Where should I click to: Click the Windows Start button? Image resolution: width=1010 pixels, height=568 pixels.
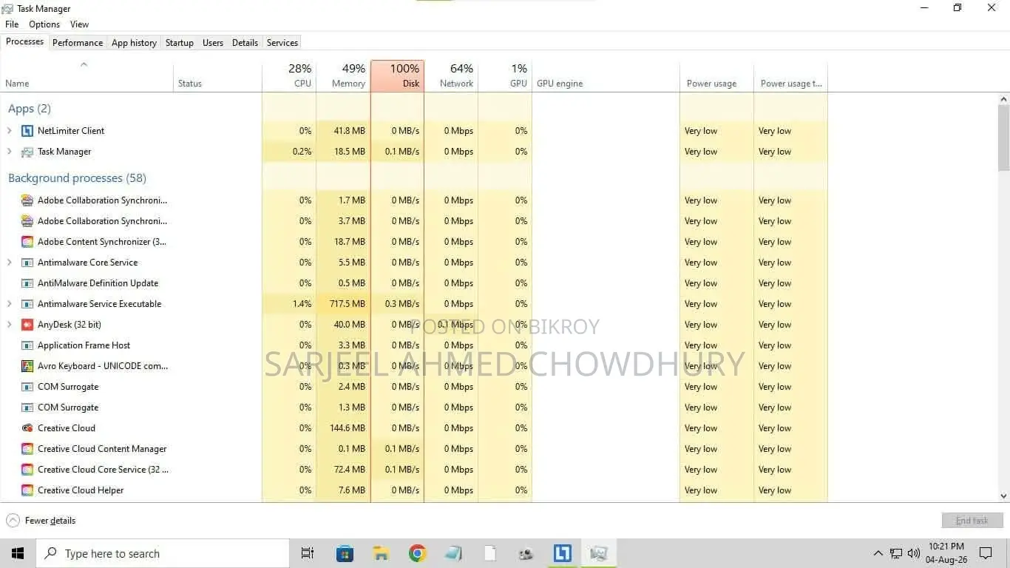point(18,553)
